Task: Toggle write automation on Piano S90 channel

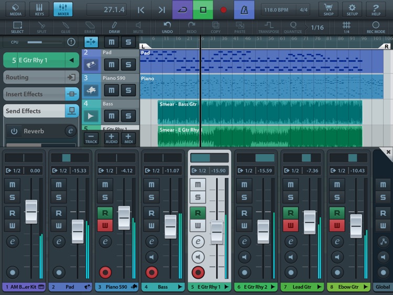Action: [105, 225]
